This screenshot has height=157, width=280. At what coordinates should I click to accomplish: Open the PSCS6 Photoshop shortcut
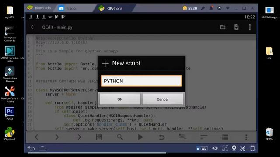pyautogui.click(x=10, y=113)
